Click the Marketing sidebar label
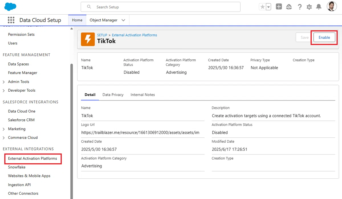342x199 pixels. click(x=17, y=129)
